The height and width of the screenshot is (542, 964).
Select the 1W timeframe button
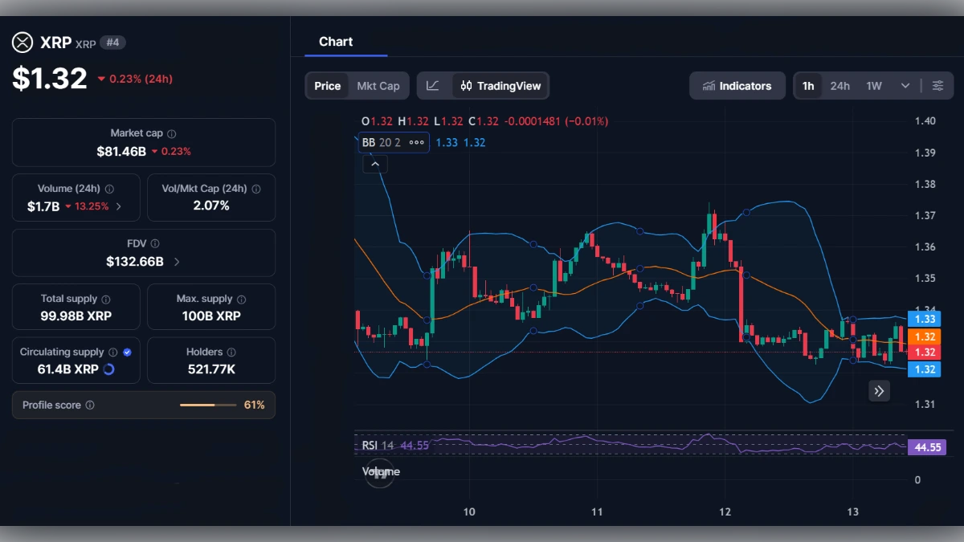point(874,85)
